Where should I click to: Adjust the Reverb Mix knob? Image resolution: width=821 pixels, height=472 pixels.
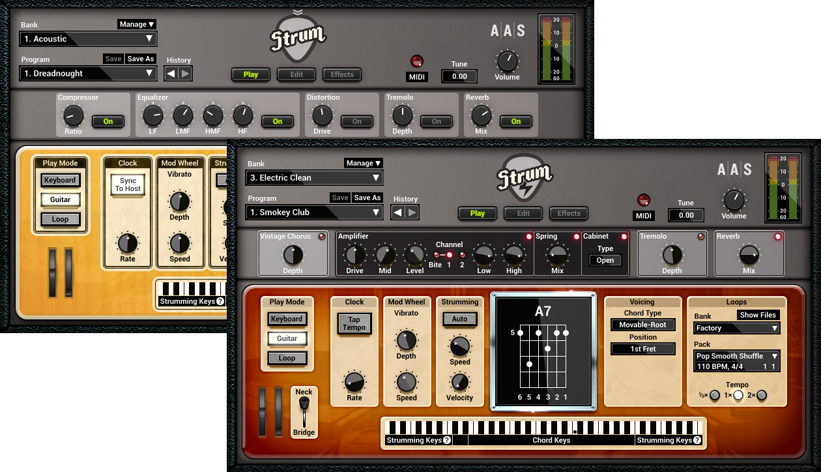click(x=748, y=255)
